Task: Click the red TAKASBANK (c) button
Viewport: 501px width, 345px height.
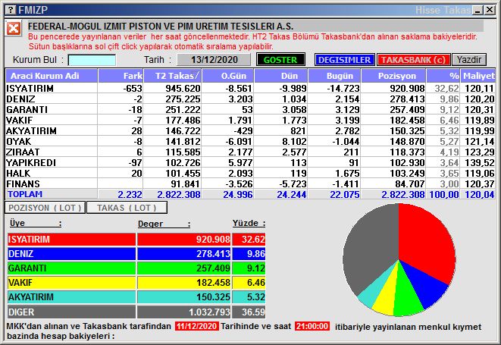Action: click(x=413, y=60)
